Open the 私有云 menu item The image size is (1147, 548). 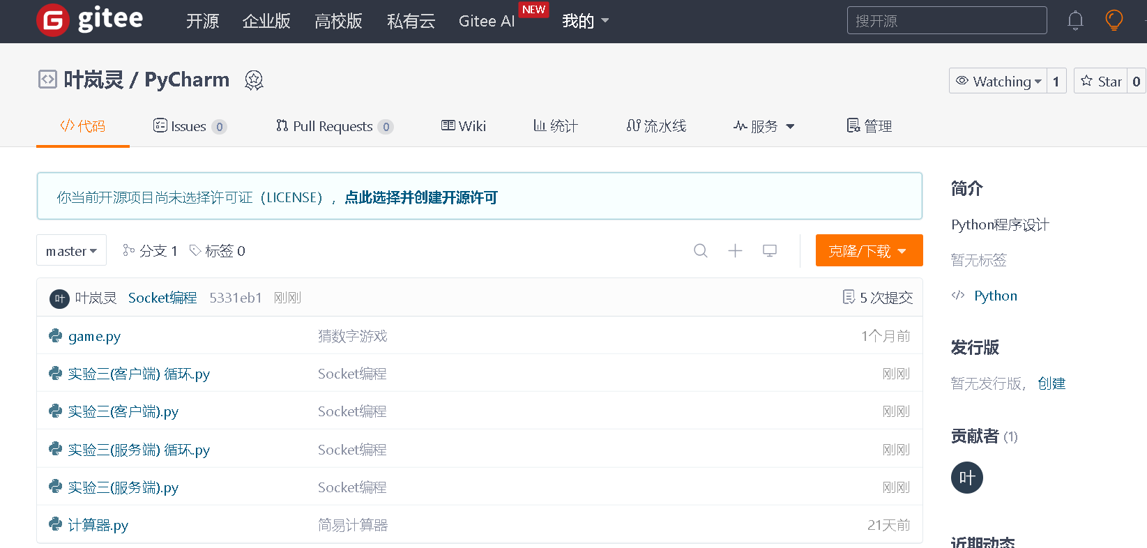click(x=411, y=21)
